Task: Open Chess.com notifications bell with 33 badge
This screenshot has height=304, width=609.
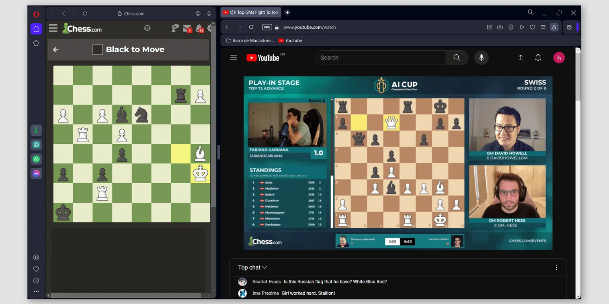Action: pos(199,28)
